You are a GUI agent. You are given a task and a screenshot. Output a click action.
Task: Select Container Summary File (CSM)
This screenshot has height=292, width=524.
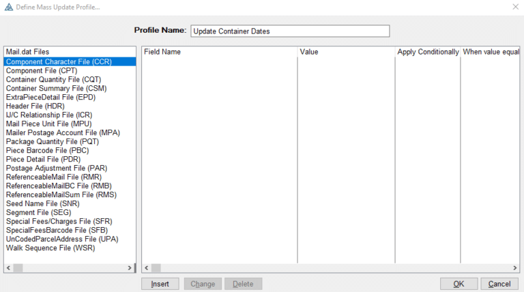(x=56, y=88)
